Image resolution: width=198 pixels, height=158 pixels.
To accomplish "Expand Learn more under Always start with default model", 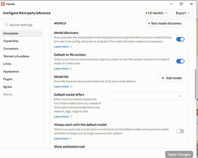I will 63,138.
